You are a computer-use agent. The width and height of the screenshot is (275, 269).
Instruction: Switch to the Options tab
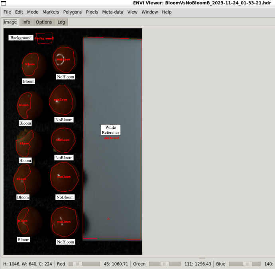click(44, 22)
